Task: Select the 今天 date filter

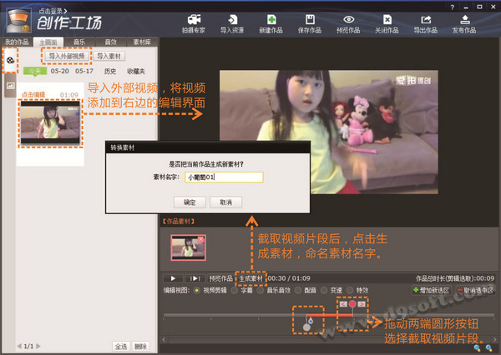Action: point(35,71)
